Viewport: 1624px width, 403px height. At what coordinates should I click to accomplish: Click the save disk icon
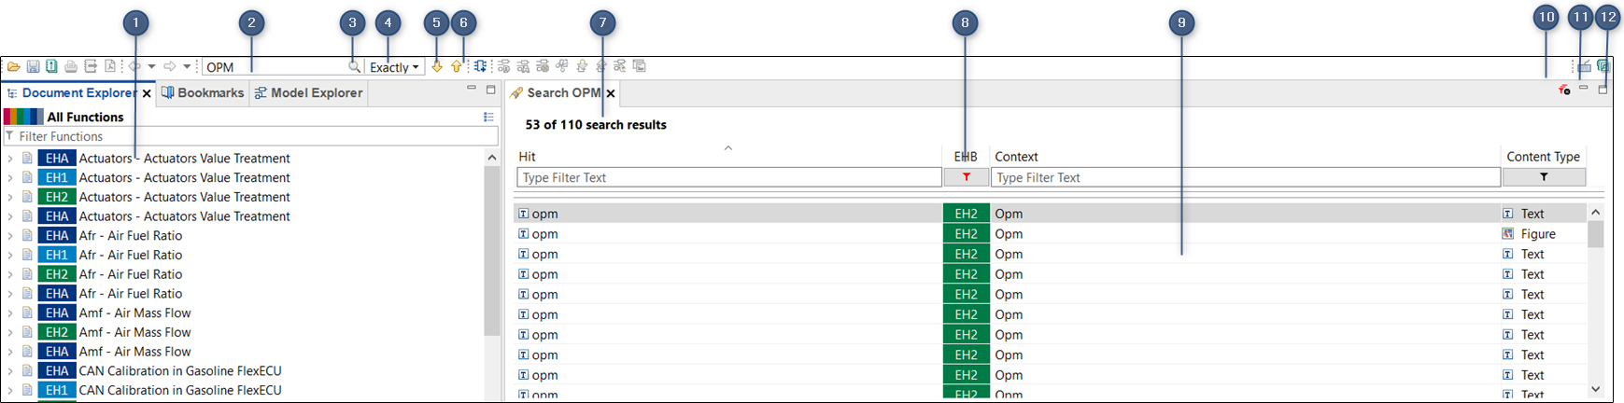pyautogui.click(x=33, y=67)
